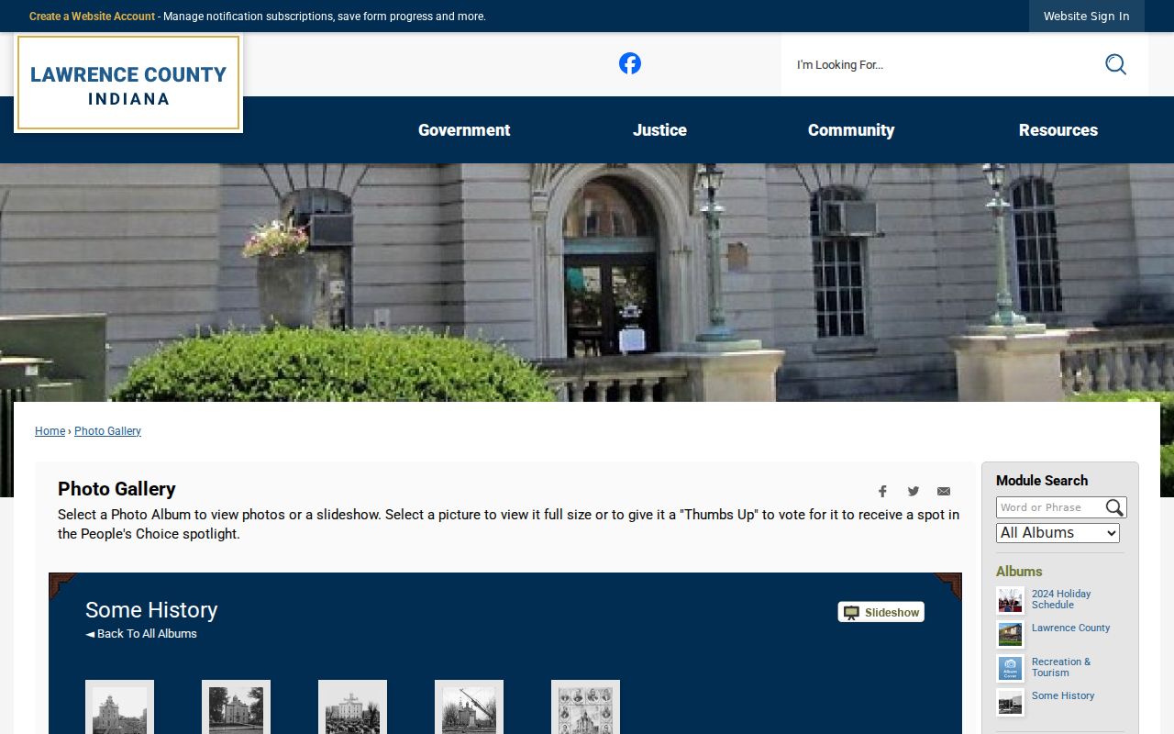The height and width of the screenshot is (734, 1174).
Task: Open the Resources menu
Action: (1058, 130)
